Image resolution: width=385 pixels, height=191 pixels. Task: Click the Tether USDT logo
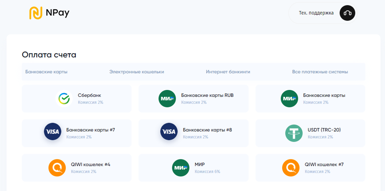pyautogui.click(x=294, y=133)
